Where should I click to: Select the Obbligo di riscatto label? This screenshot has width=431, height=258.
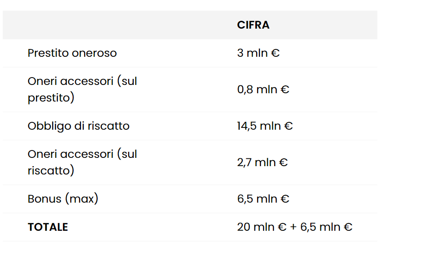(78, 126)
